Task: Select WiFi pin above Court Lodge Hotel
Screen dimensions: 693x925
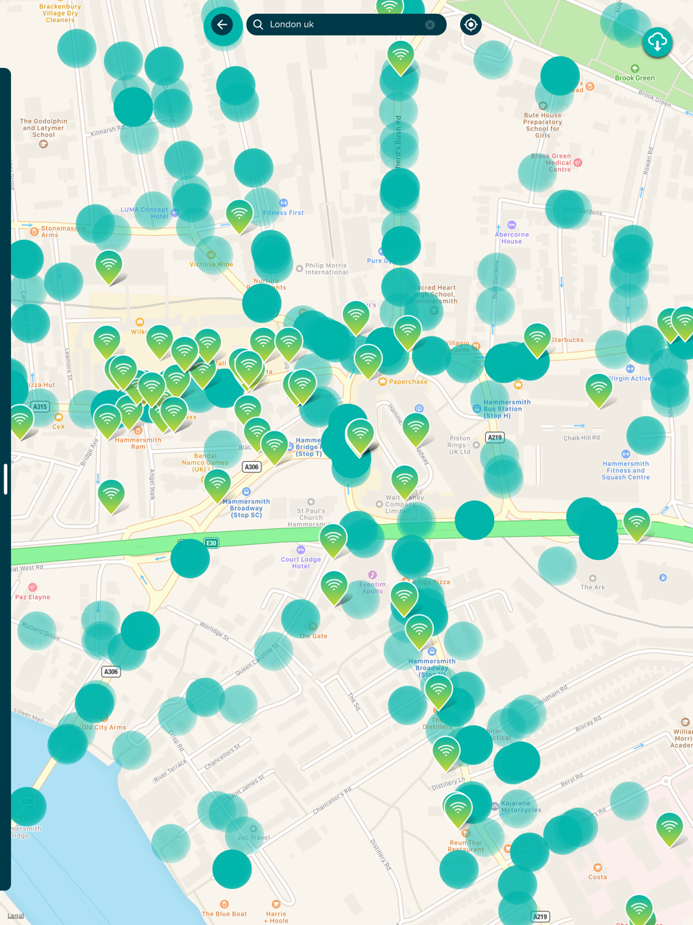Action: pyautogui.click(x=333, y=539)
